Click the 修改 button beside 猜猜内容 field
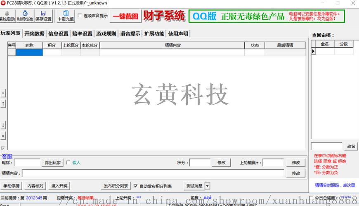Image resolution: width=359 pixels, height=206 pixels. (296, 173)
